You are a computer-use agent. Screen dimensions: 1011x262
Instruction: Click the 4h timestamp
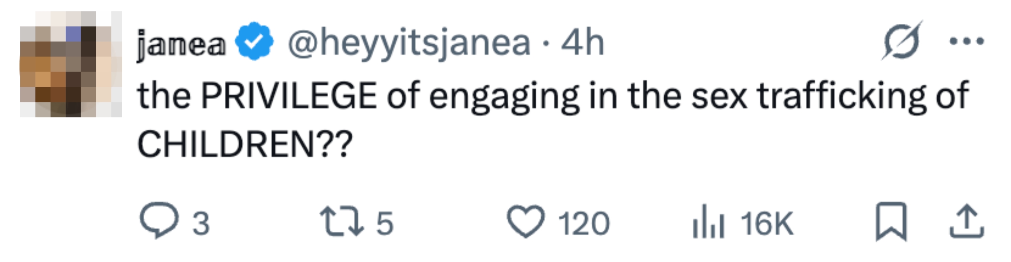coord(582,44)
